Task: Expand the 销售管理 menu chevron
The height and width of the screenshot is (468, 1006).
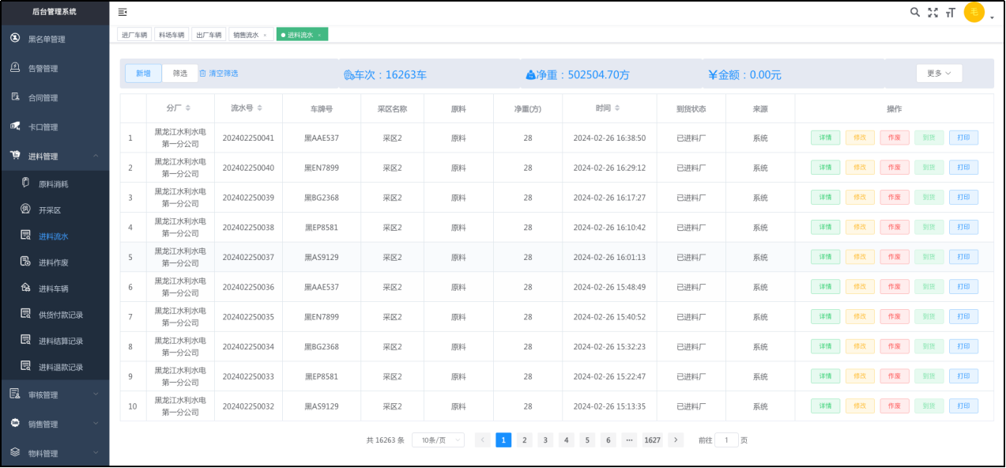Action: 96,423
